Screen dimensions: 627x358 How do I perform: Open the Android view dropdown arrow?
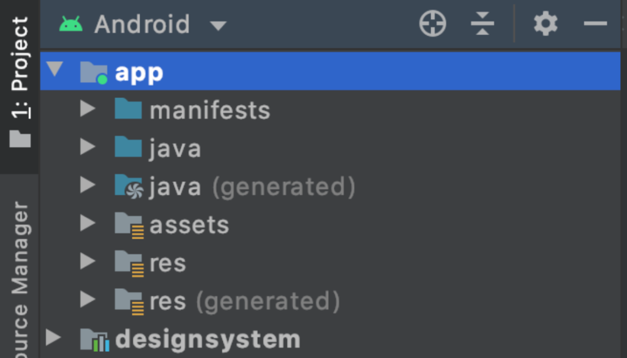tap(219, 26)
